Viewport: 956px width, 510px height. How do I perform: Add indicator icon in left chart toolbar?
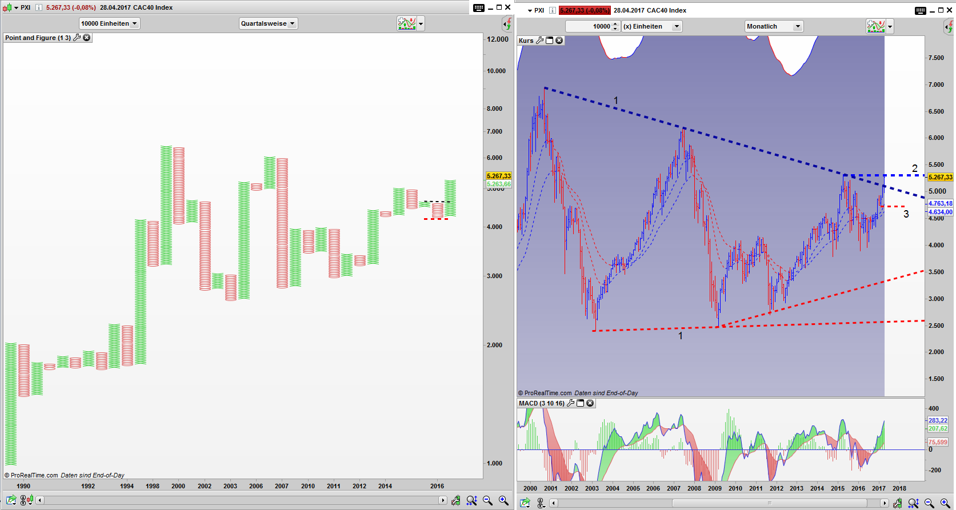pyautogui.click(x=407, y=23)
